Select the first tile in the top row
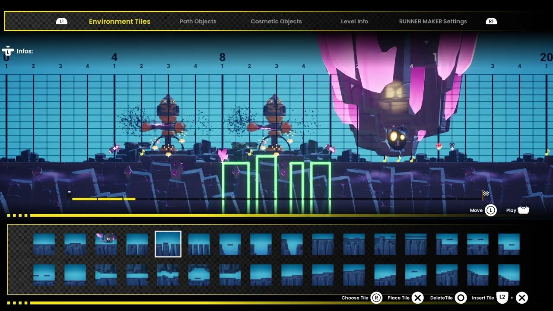The image size is (553, 311). pyautogui.click(x=44, y=244)
